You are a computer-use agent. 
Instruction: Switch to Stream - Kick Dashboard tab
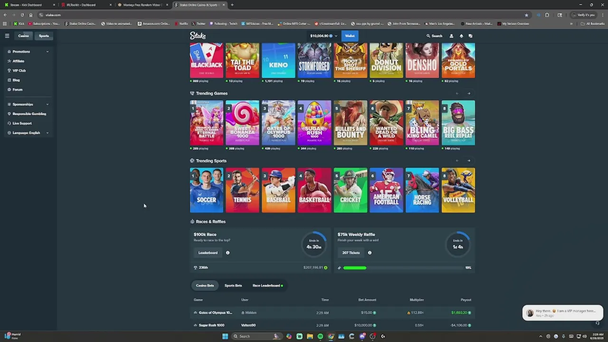pyautogui.click(x=28, y=5)
